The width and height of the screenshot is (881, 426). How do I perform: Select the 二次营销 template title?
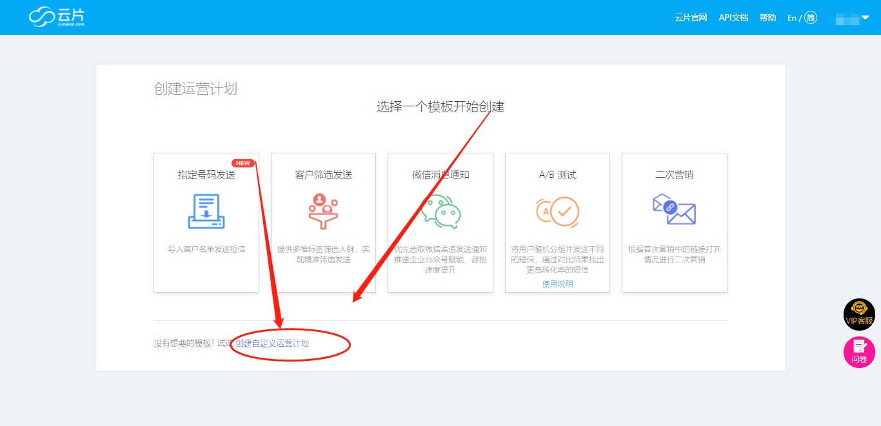tap(675, 175)
